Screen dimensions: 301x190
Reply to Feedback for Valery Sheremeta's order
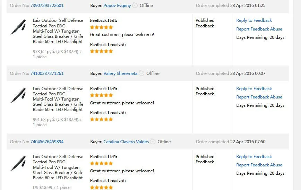[x=254, y=89]
